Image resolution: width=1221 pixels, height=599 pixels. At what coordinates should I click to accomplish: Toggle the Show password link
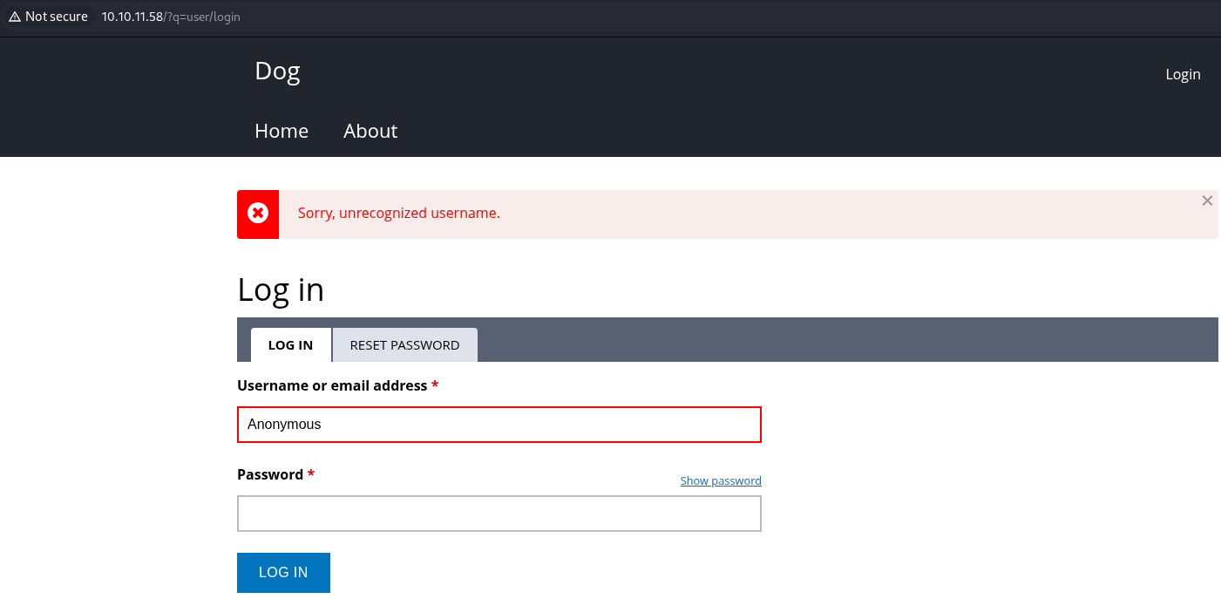click(x=721, y=480)
